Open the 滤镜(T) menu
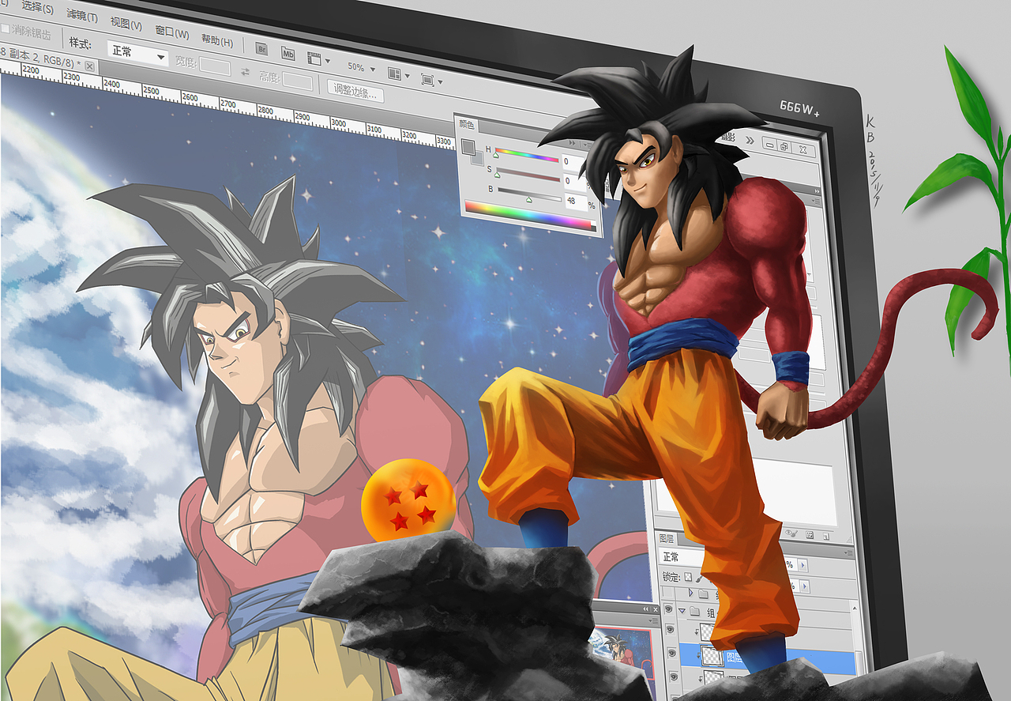The width and height of the screenshot is (1011, 701). [x=82, y=14]
